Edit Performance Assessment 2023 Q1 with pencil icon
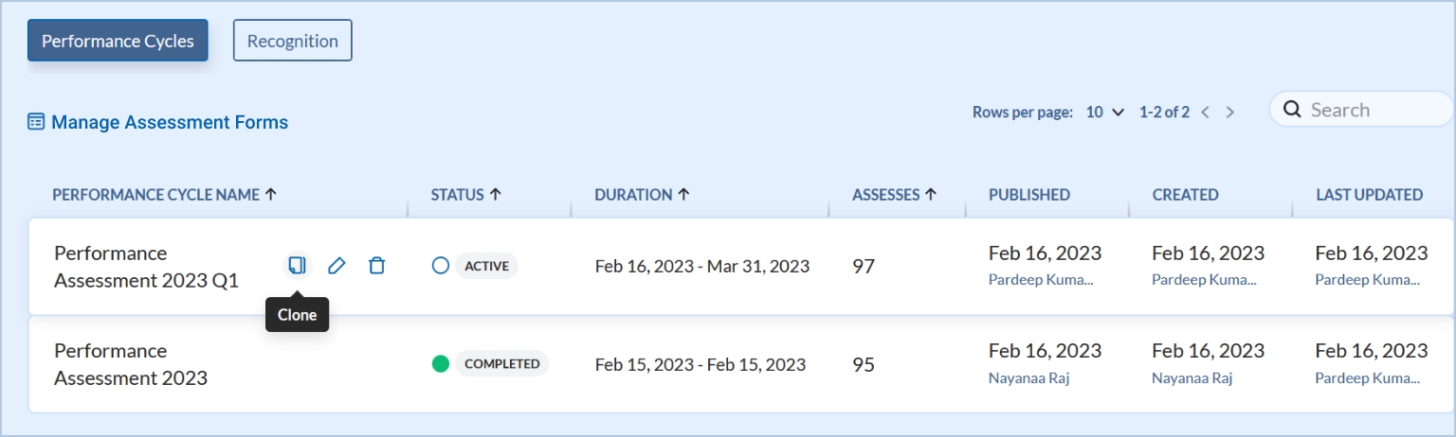Screen dimensions: 1456x437 337,266
